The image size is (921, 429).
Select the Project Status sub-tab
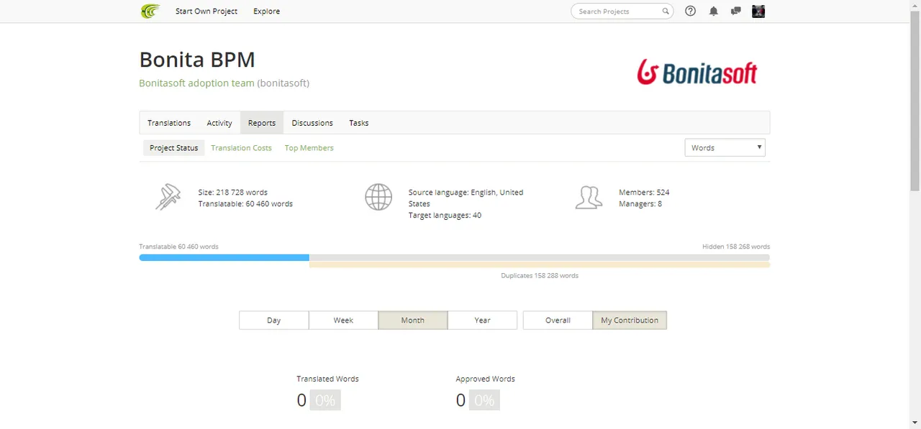pyautogui.click(x=173, y=148)
